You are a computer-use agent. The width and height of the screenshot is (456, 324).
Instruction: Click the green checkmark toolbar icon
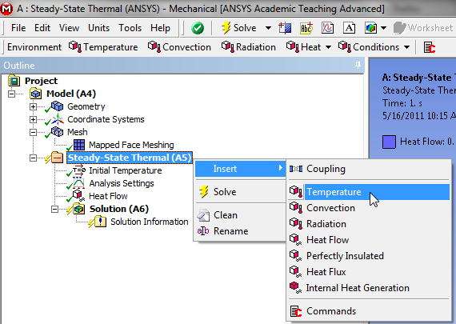pos(198,28)
